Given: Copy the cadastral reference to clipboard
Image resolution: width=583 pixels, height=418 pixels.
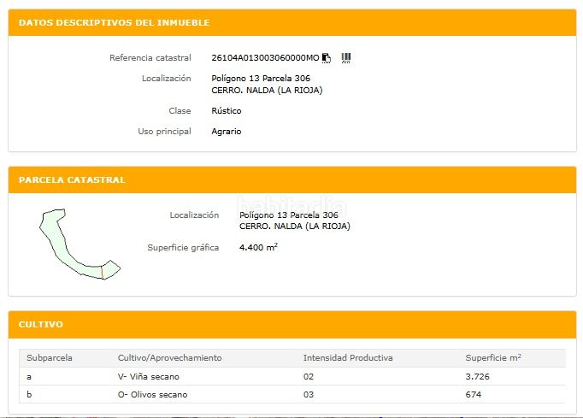Looking at the screenshot, I should coord(327,58).
